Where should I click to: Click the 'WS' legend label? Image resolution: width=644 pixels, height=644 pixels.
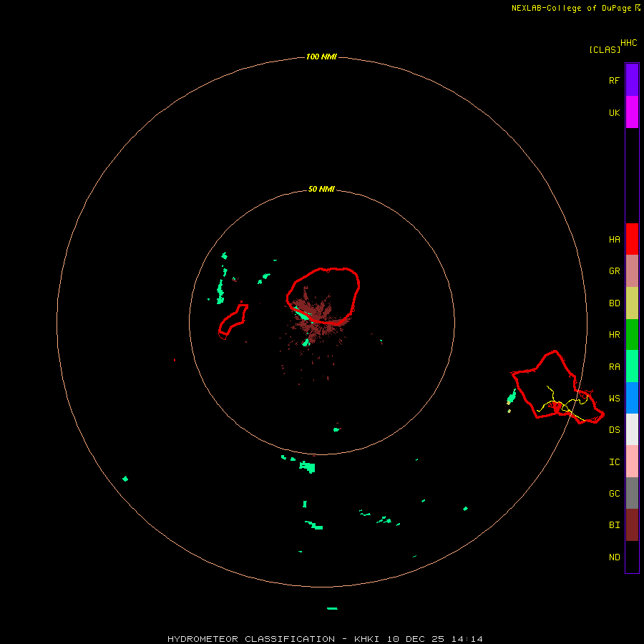(x=614, y=399)
